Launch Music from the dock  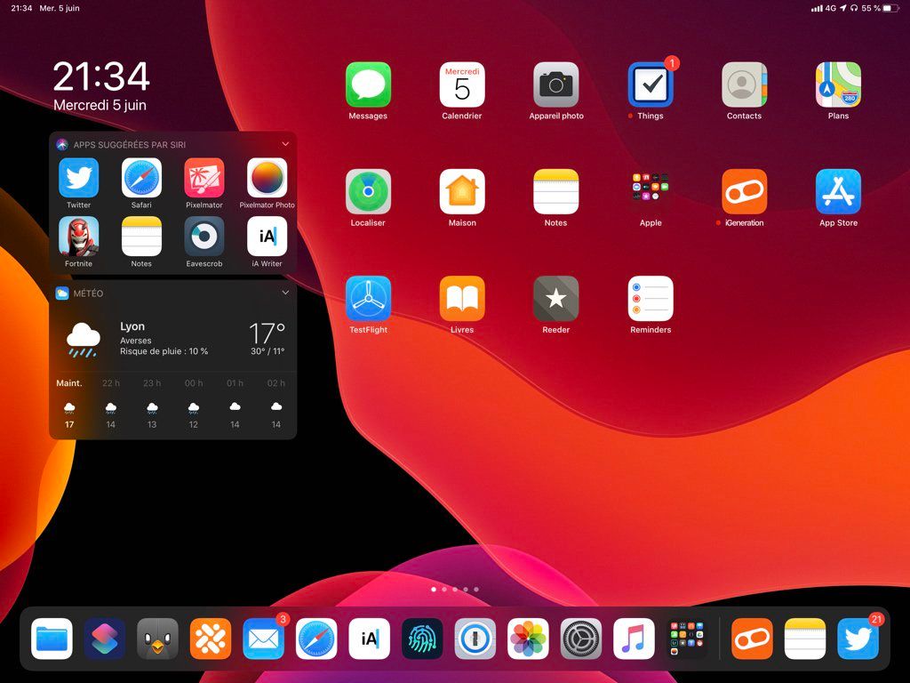[x=634, y=639]
